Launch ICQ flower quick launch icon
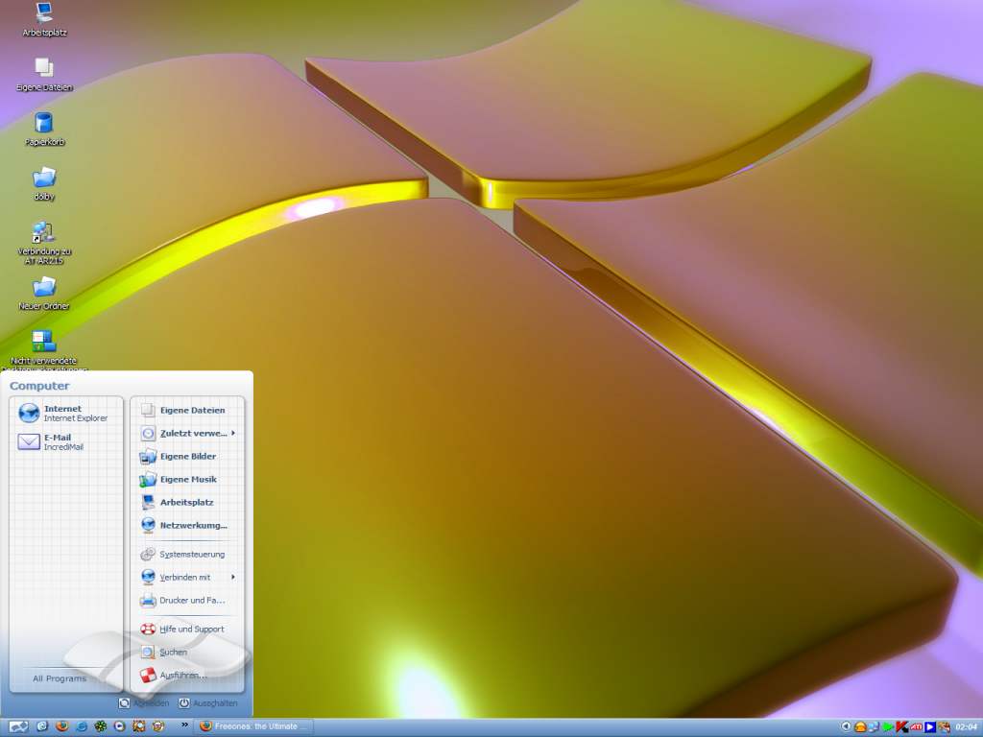 100,726
